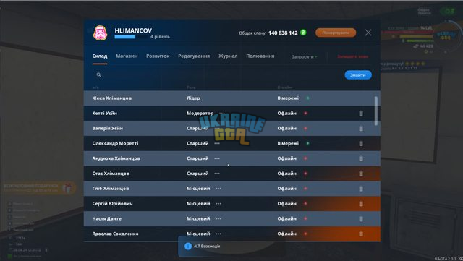Remove Ярослав Соколенко via trash icon
This screenshot has width=463, height=261.
coord(361,234)
